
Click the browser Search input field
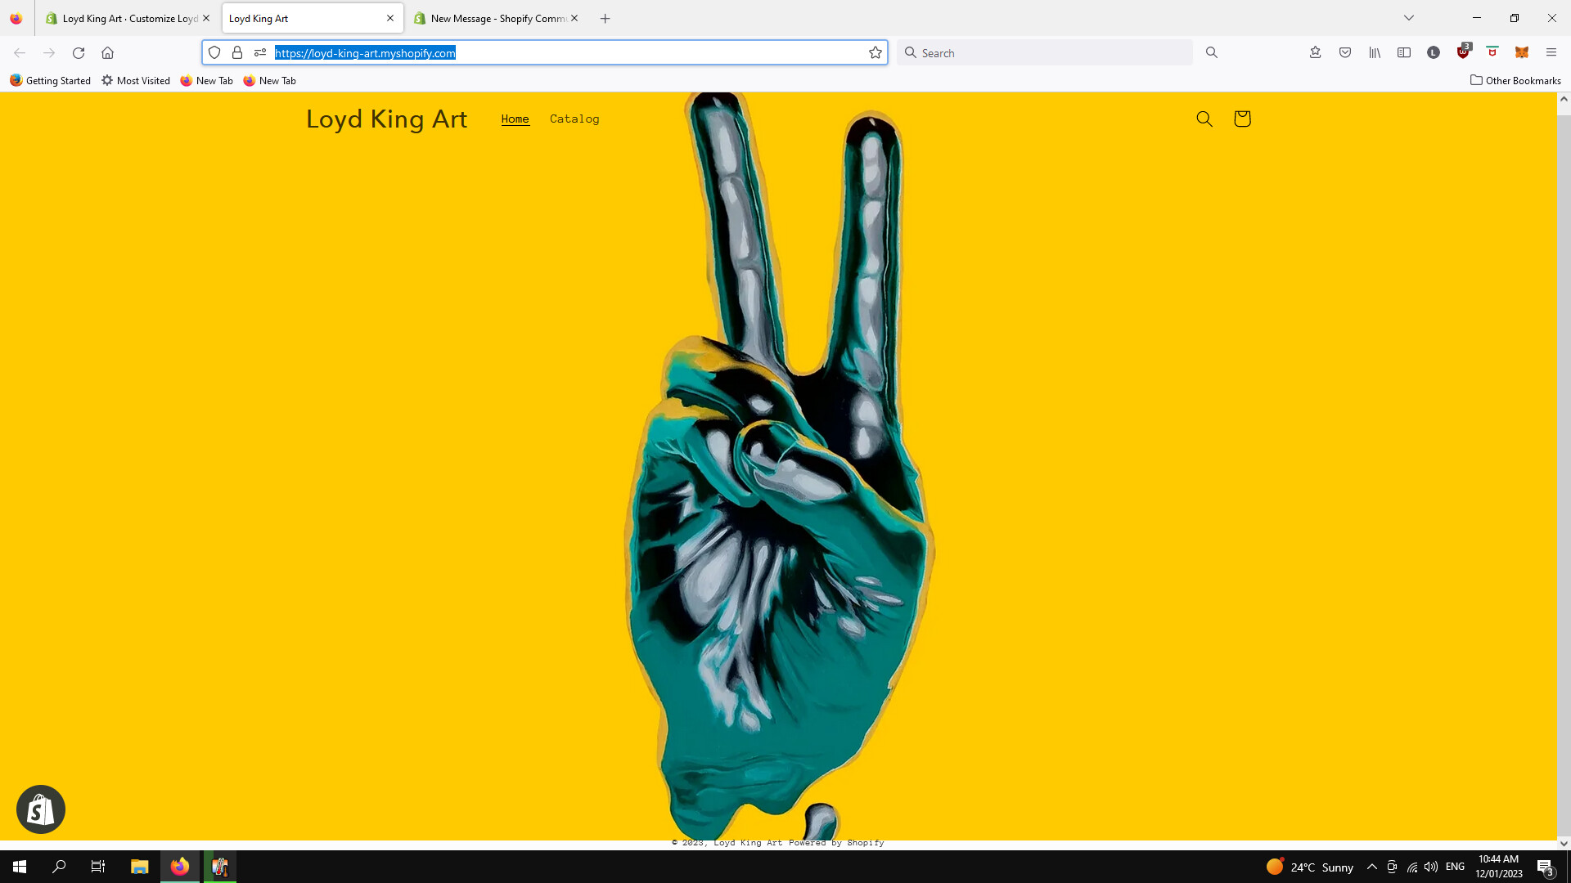point(1051,53)
